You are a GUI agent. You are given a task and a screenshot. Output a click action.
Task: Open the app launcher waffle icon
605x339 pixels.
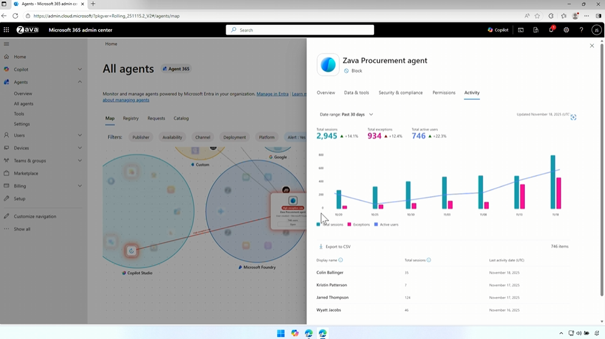pos(6,30)
